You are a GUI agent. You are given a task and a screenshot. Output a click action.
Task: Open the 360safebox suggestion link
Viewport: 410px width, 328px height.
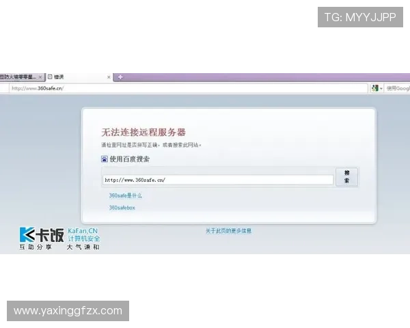(x=122, y=208)
